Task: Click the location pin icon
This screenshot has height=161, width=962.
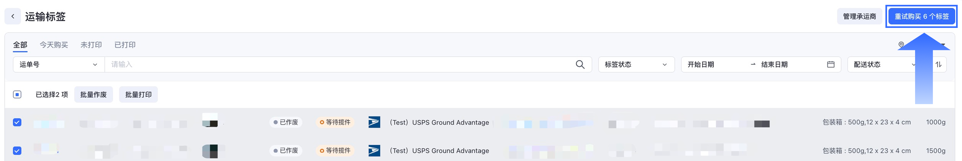Action: click(x=901, y=45)
